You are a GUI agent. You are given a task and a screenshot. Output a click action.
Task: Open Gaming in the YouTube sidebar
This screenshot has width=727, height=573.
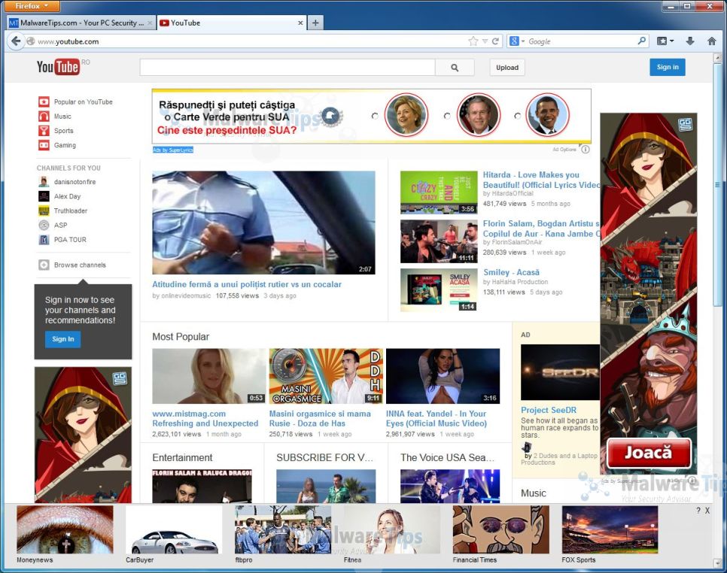click(65, 145)
